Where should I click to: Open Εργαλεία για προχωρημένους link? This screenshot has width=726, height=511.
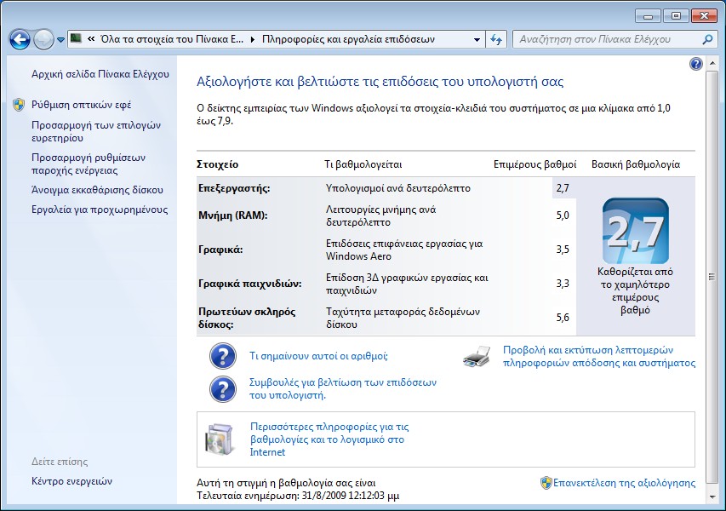(100, 210)
